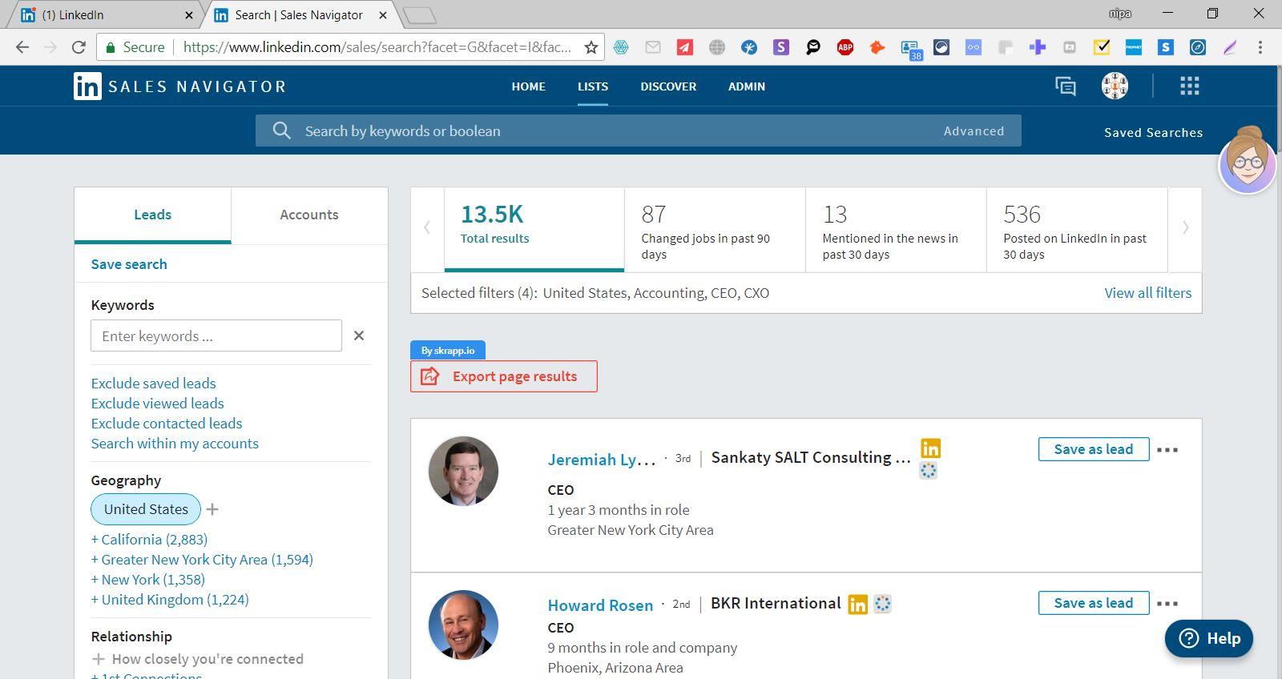The image size is (1282, 679).
Task: Add Greater New York City Area filter
Action: click(202, 560)
